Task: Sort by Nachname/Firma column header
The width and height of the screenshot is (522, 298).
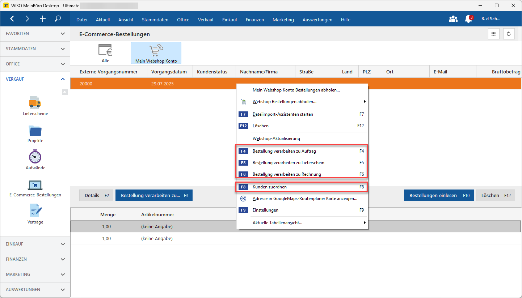Action: tap(265, 72)
